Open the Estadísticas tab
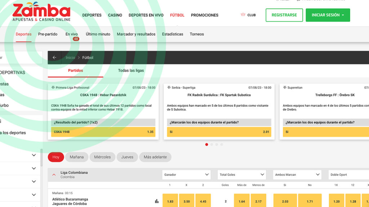 point(173,34)
